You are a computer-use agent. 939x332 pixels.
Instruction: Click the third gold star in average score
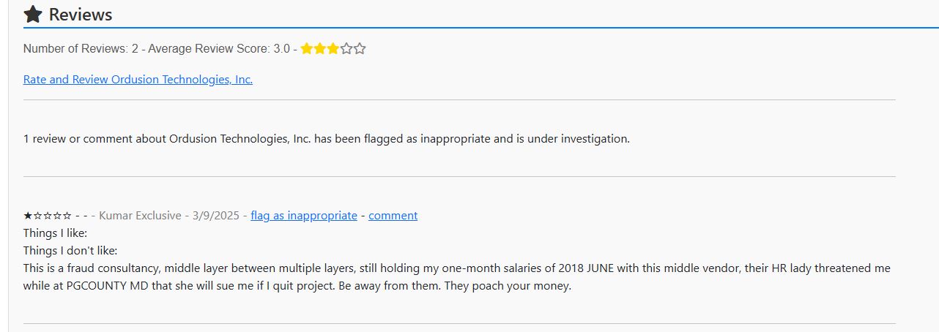[333, 49]
